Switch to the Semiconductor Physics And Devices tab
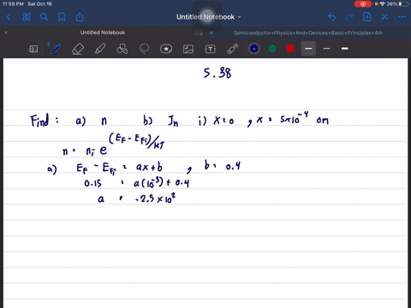 pos(308,33)
